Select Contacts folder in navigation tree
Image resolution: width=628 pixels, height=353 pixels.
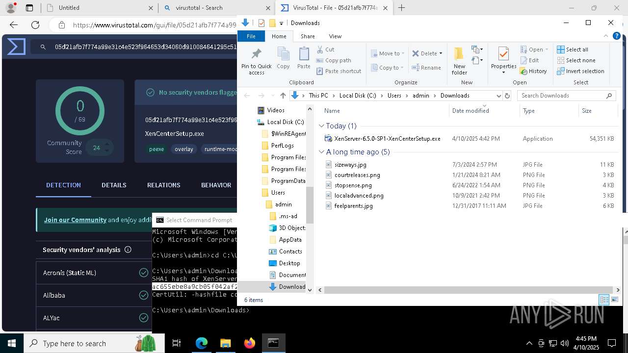(x=290, y=252)
